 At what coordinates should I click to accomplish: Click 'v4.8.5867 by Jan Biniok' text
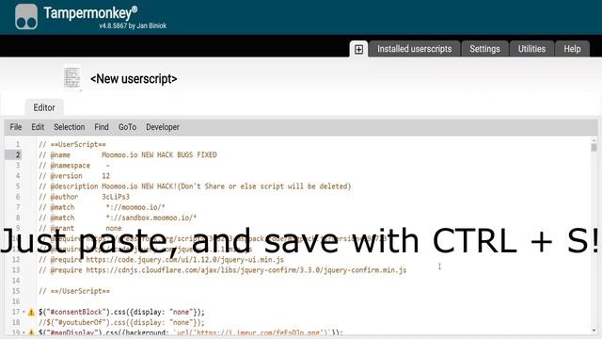click(133, 25)
